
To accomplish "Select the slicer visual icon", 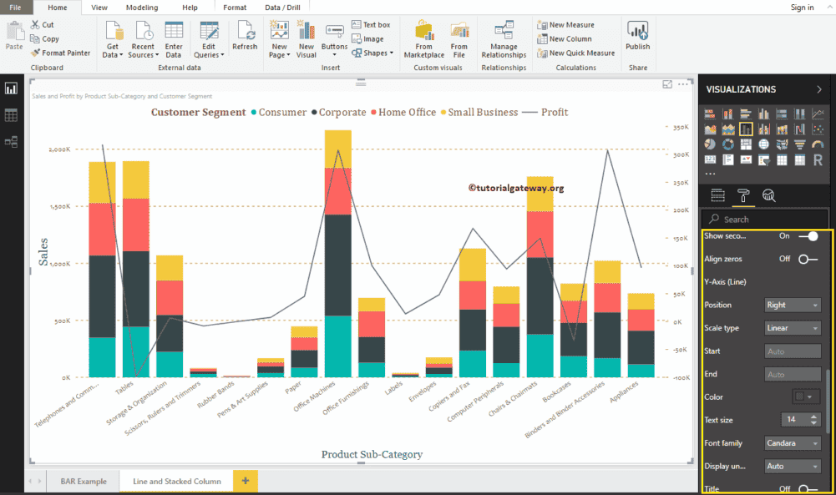I will [764, 159].
